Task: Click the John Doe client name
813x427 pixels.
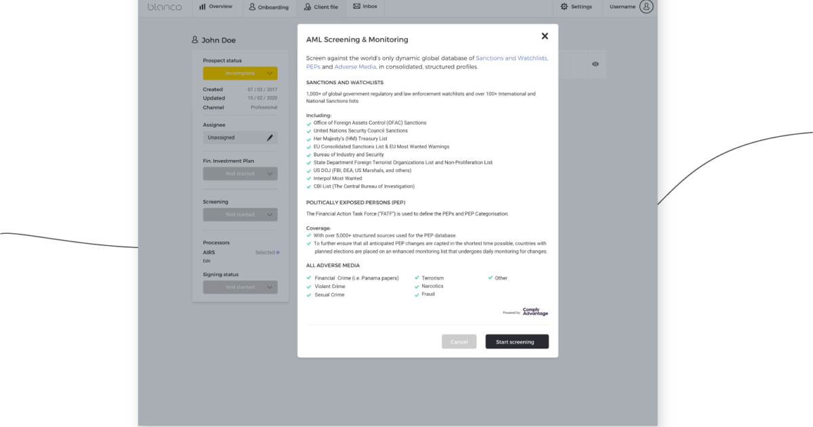Action: pos(219,40)
